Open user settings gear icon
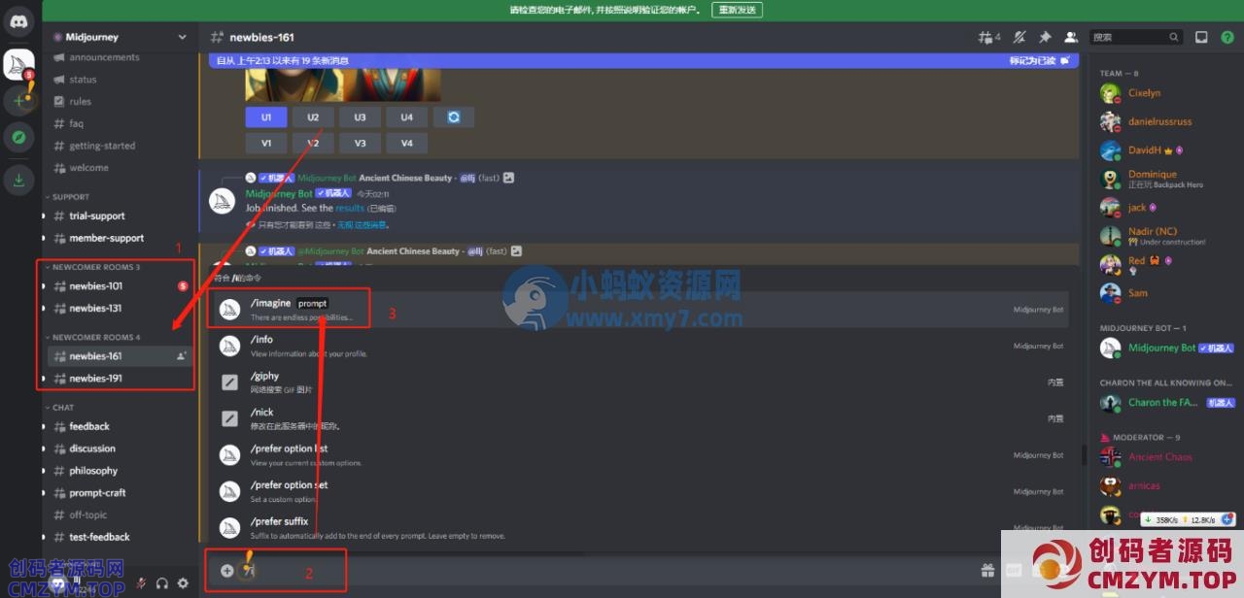The width and height of the screenshot is (1244, 598). (182, 583)
